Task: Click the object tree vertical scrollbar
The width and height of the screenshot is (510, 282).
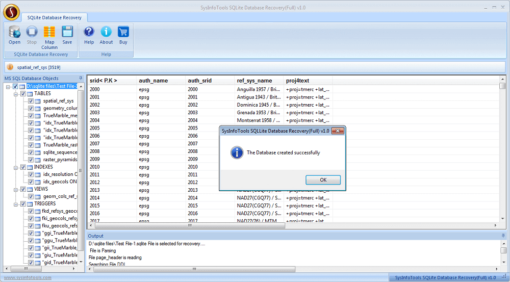Action: tap(81, 170)
